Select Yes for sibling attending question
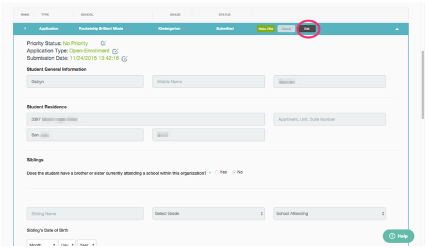Viewport: 428px width, 248px height. [217, 172]
